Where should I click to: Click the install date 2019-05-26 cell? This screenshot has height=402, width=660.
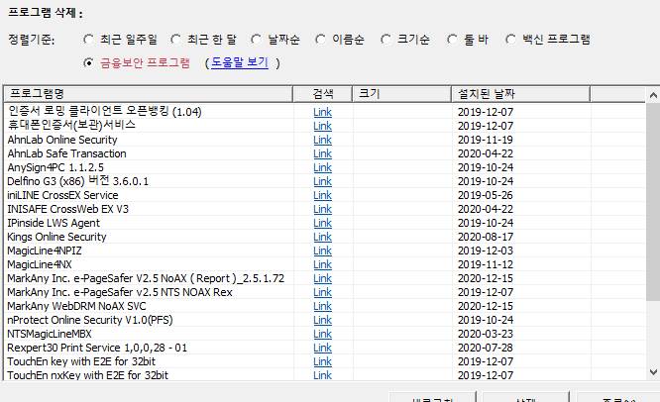(x=486, y=195)
